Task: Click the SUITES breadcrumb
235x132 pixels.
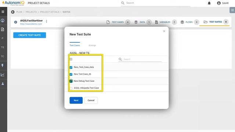Action: coord(66,12)
